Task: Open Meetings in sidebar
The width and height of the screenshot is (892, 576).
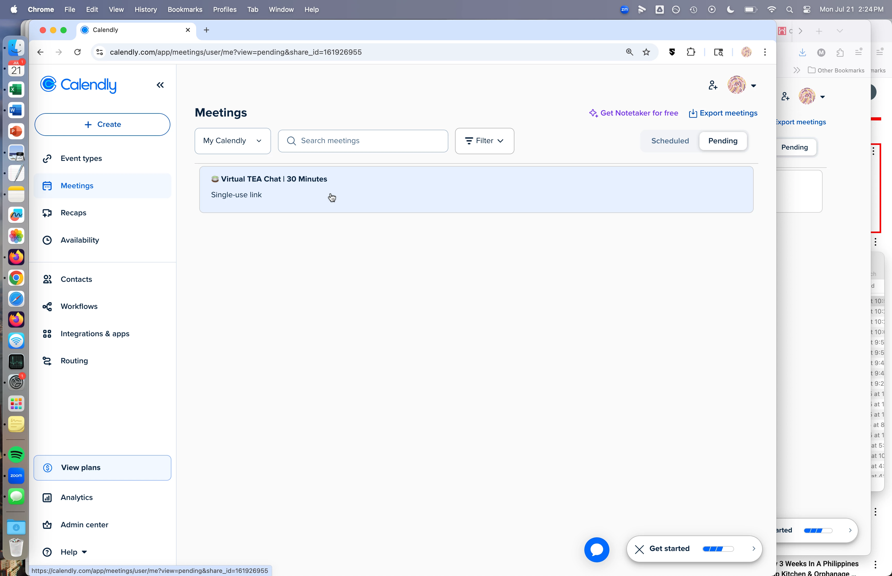Action: (x=102, y=186)
